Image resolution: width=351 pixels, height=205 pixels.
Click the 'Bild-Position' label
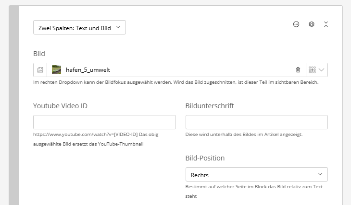point(205,158)
